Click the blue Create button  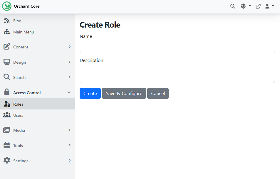(x=90, y=93)
